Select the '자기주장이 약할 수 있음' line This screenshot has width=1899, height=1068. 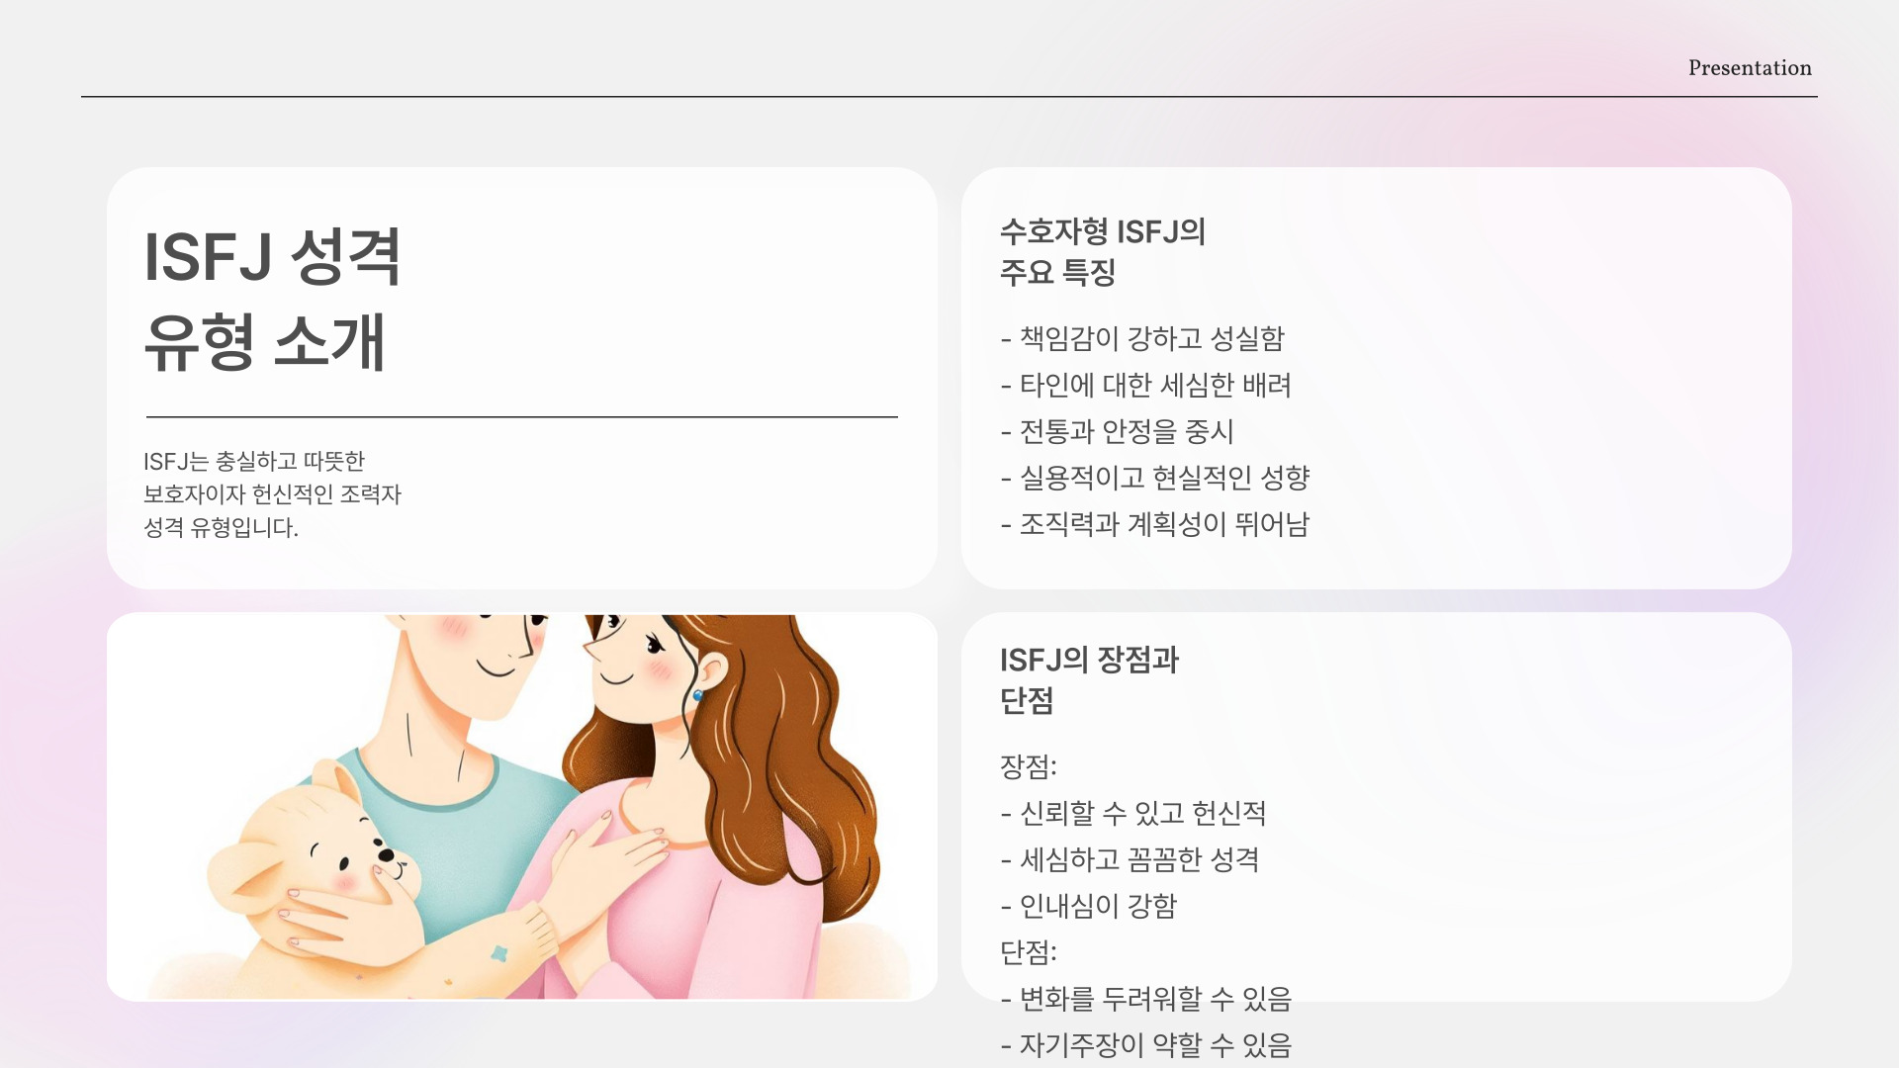pos(1146,1046)
